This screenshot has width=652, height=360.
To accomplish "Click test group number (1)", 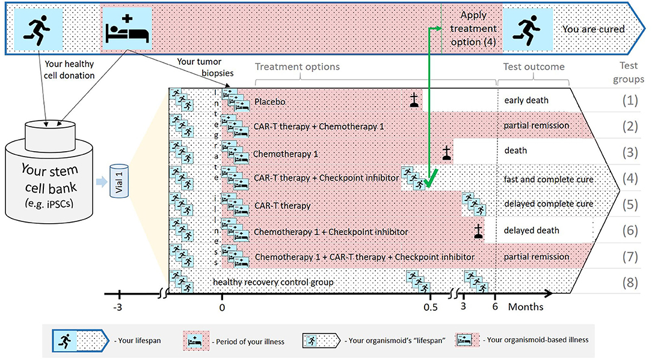I will point(630,100).
